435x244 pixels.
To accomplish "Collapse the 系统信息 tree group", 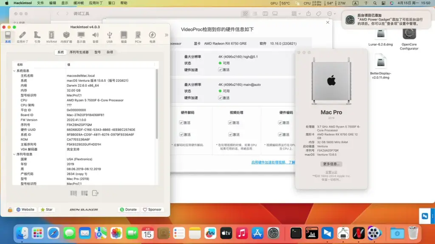I will click(14, 71).
